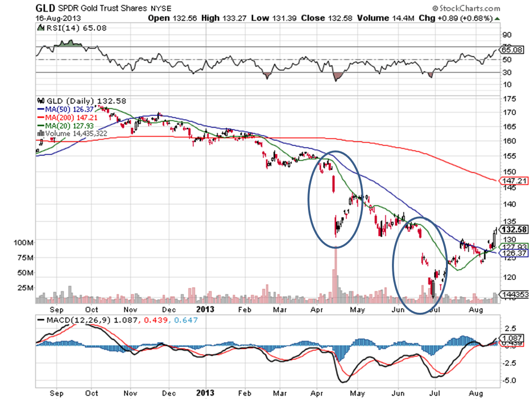
Task: Click the -2.5 label on the MACD axis
Action: (x=509, y=363)
